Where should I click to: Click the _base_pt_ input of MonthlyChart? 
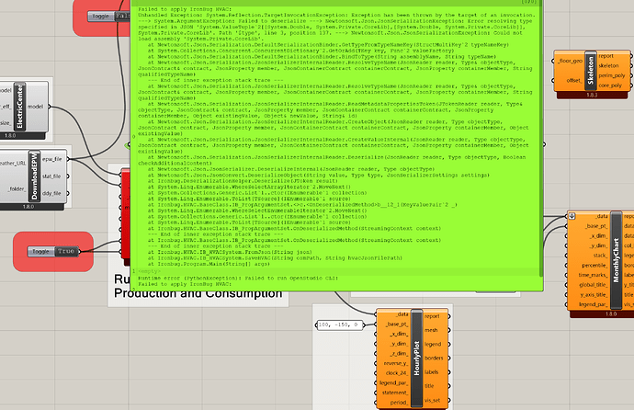point(597,226)
